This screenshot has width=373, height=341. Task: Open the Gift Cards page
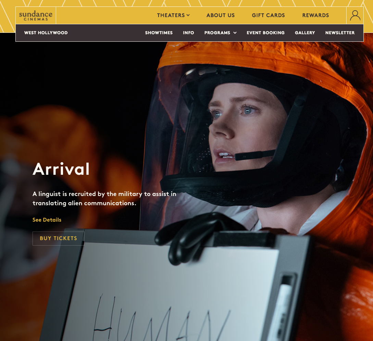click(x=268, y=15)
